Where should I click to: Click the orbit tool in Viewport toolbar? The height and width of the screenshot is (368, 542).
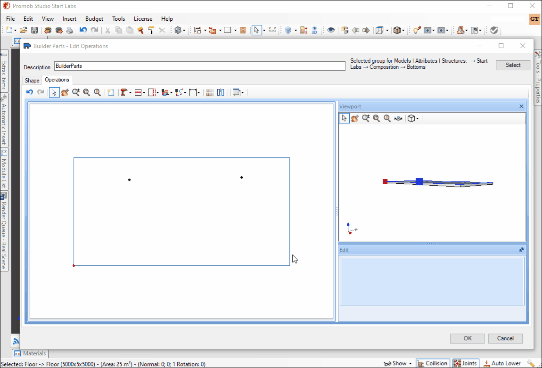(x=398, y=118)
